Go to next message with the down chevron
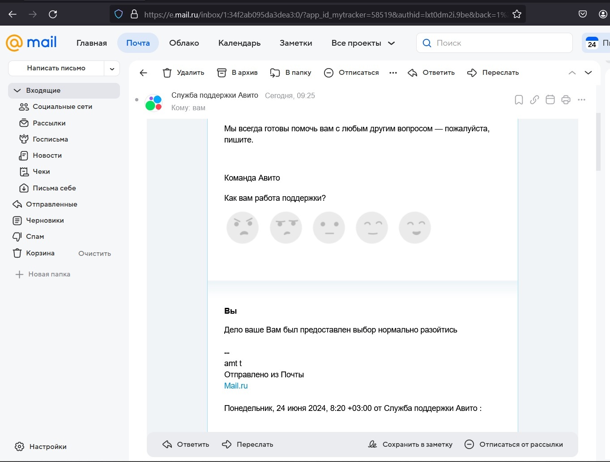The height and width of the screenshot is (462, 610). tap(588, 73)
